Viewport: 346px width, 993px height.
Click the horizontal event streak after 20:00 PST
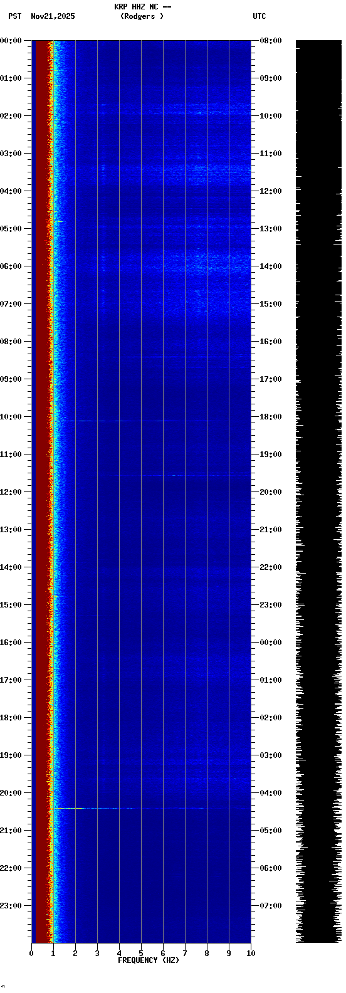pos(130,808)
